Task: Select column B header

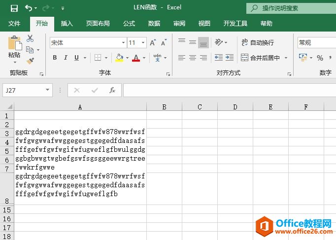Action: click(x=165, y=107)
